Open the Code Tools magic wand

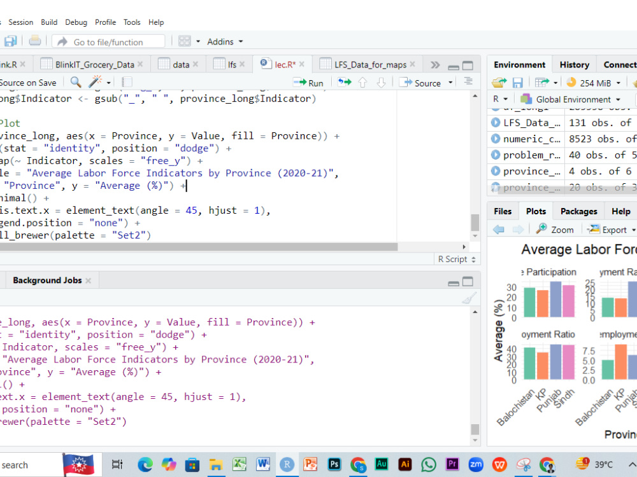(95, 82)
